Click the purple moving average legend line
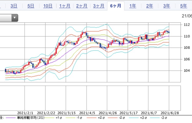 pyautogui.click(x=11, y=118)
